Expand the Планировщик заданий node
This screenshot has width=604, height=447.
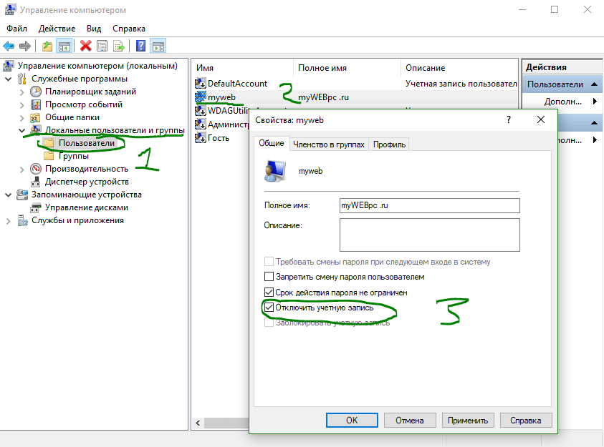click(22, 92)
